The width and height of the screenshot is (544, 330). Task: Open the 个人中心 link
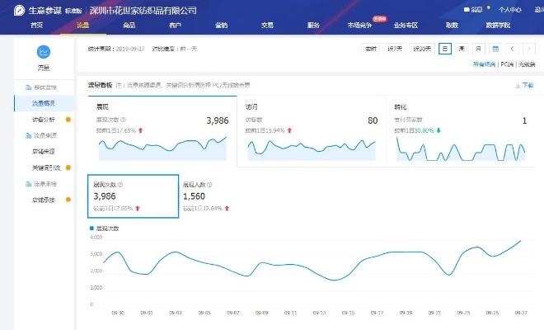tap(510, 10)
